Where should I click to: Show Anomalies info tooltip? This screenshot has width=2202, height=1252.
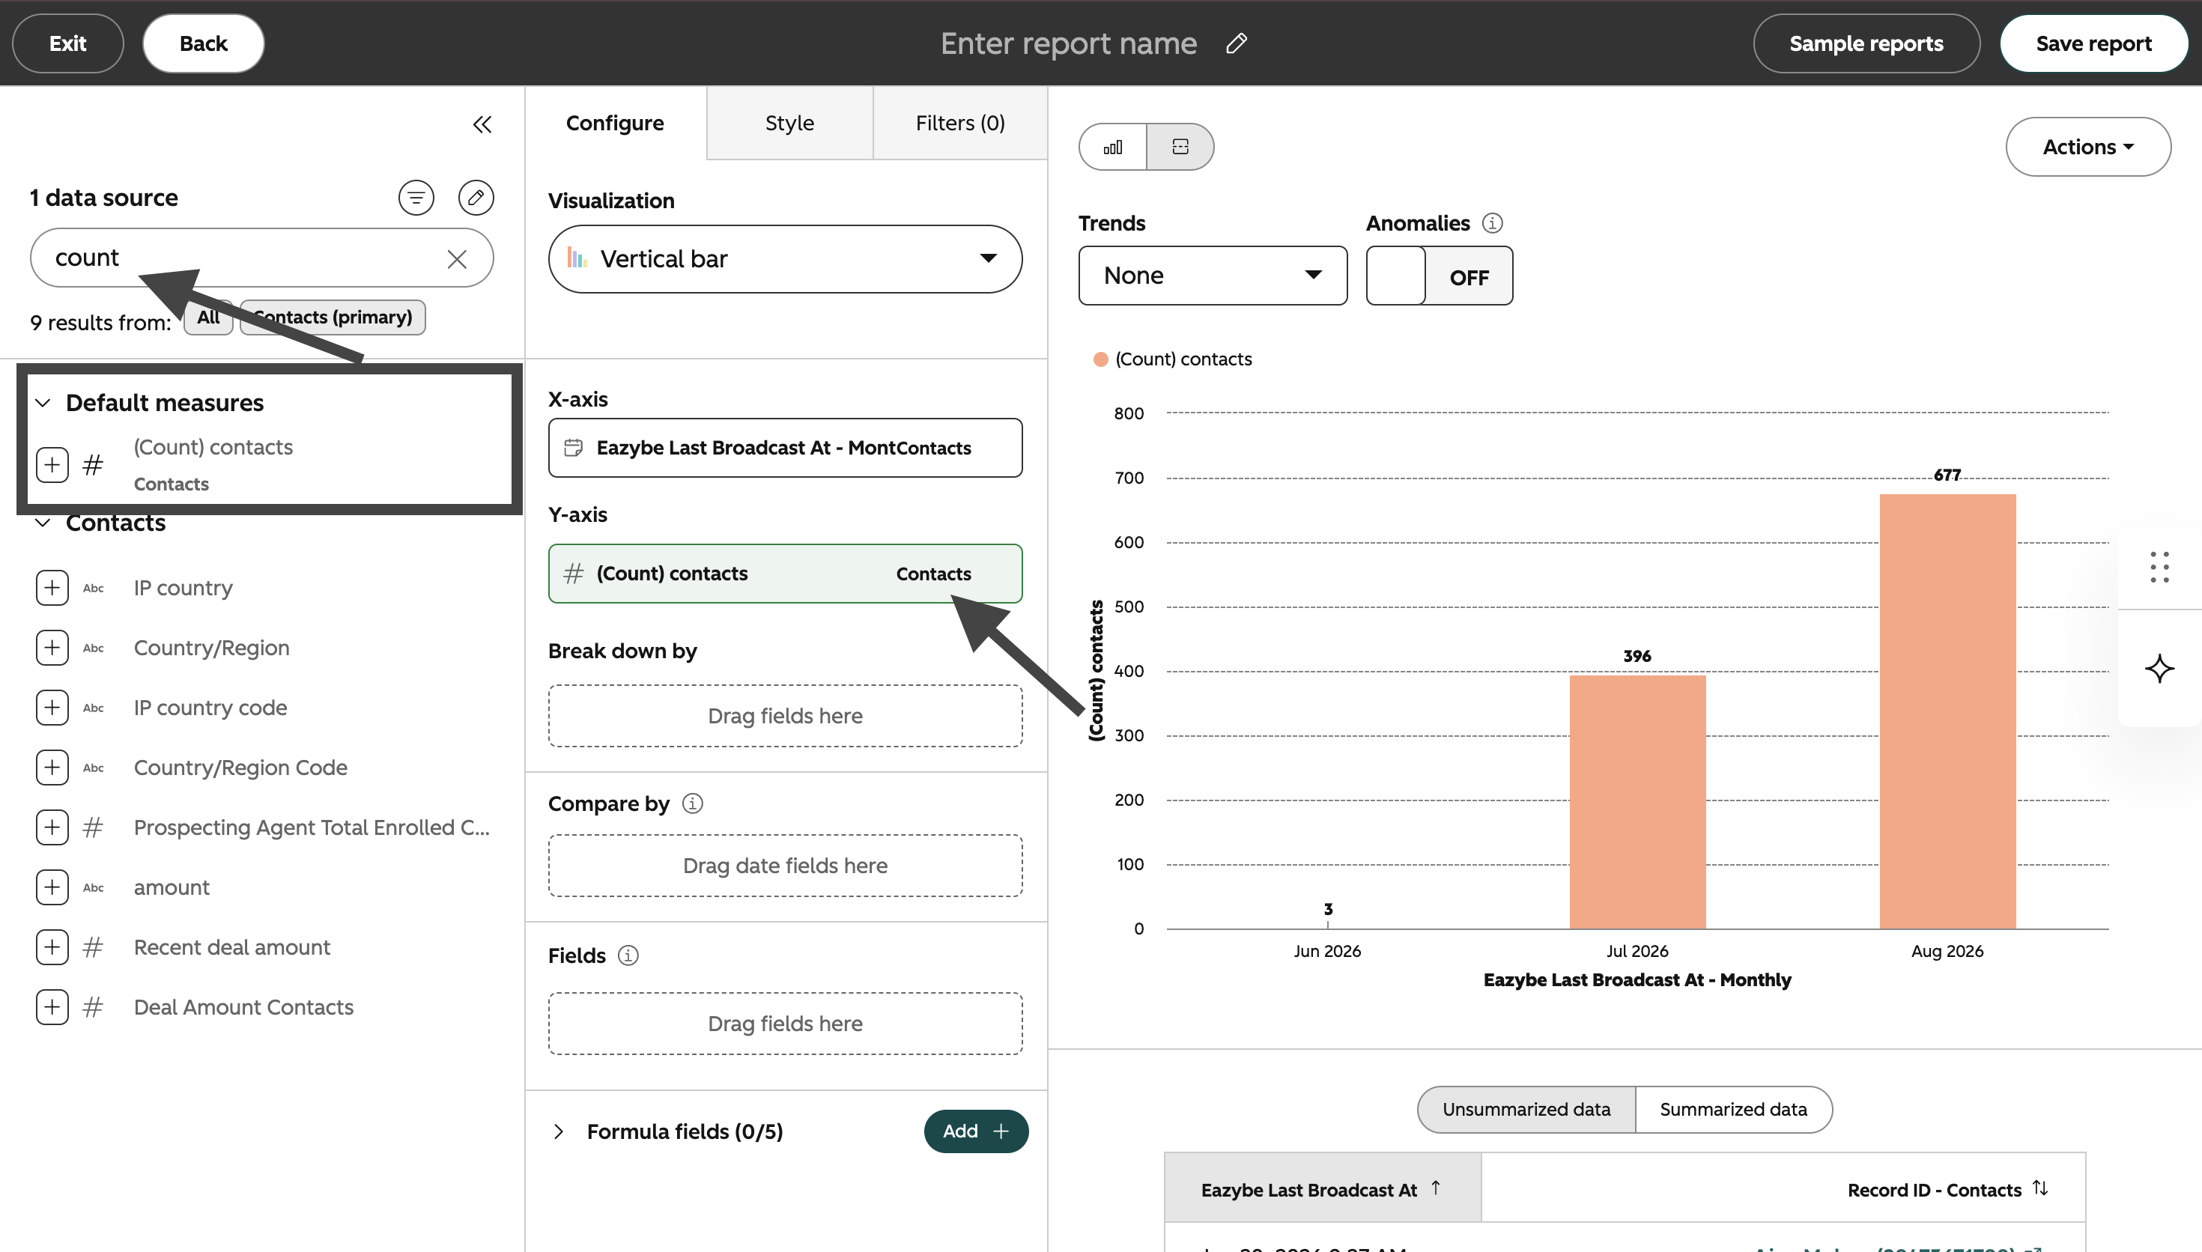pyautogui.click(x=1492, y=224)
